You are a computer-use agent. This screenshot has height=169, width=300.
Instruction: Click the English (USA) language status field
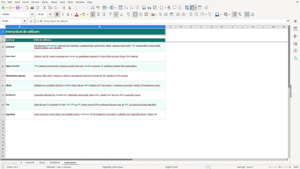point(171,167)
